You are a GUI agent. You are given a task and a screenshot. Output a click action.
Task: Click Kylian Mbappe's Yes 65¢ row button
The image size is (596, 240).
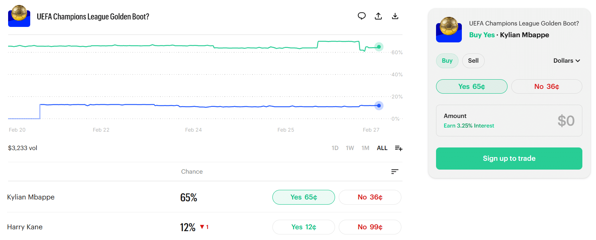tap(303, 197)
